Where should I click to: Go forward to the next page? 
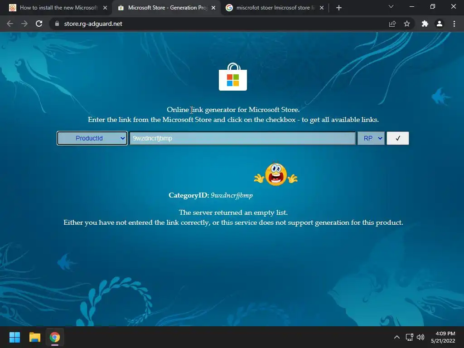point(24,24)
